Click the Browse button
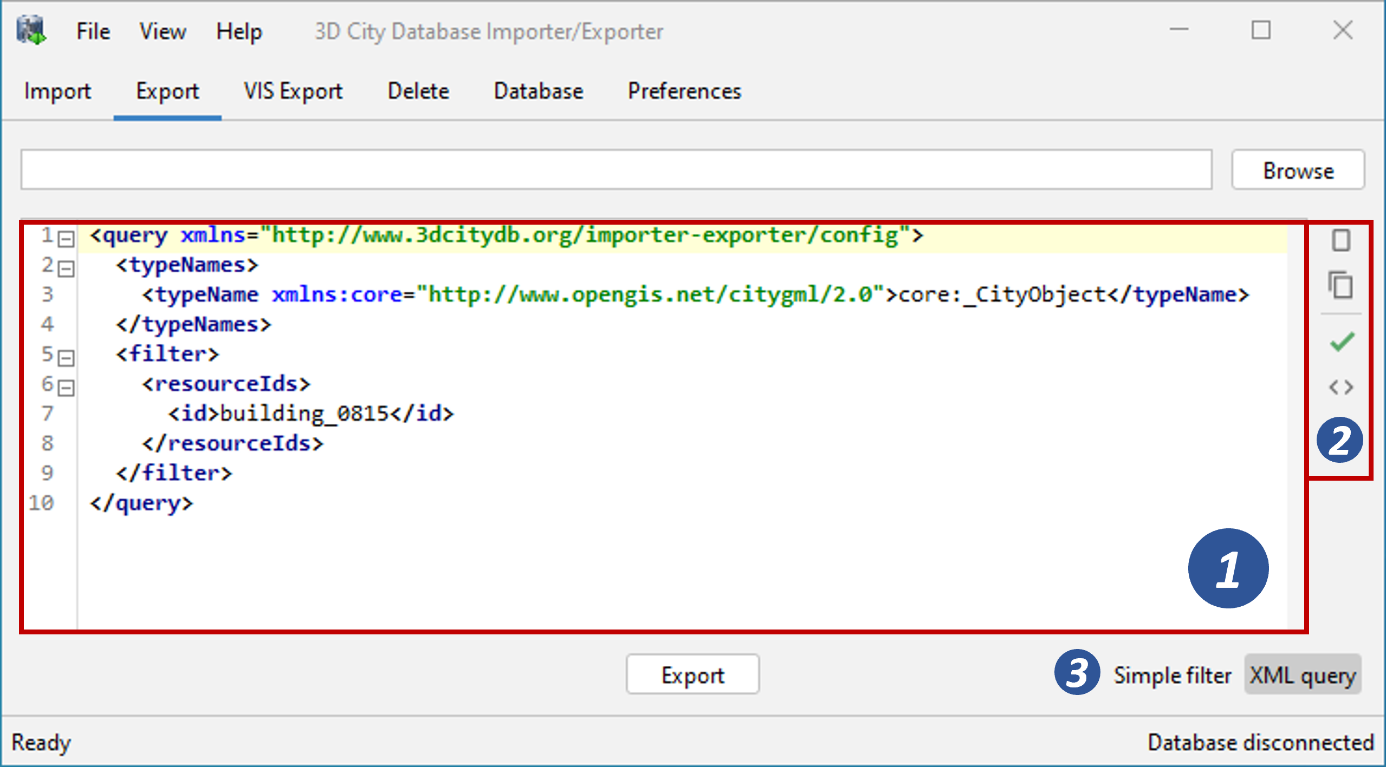 tap(1298, 170)
